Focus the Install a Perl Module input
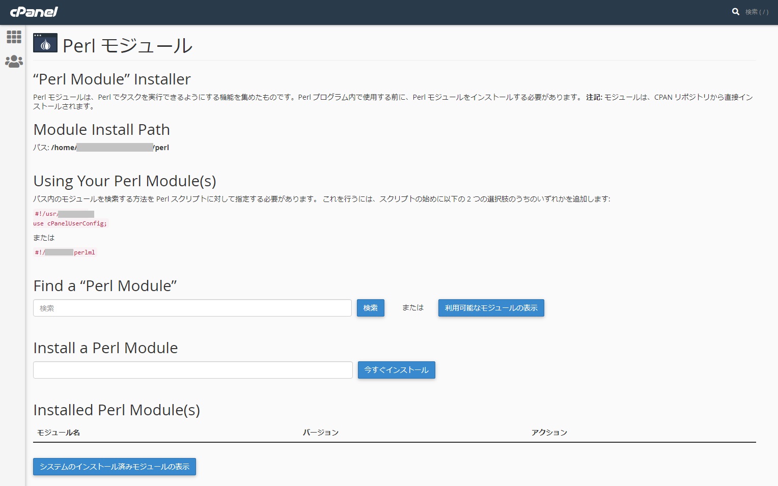Image resolution: width=778 pixels, height=486 pixels. pyautogui.click(x=193, y=370)
